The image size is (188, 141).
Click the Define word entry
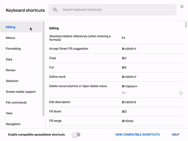pyautogui.click(x=57, y=77)
